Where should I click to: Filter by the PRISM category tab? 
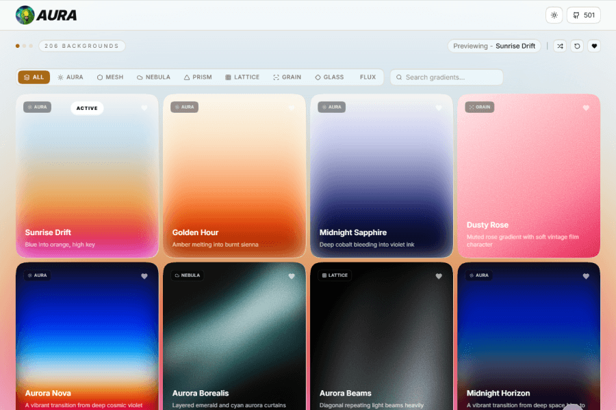click(198, 77)
